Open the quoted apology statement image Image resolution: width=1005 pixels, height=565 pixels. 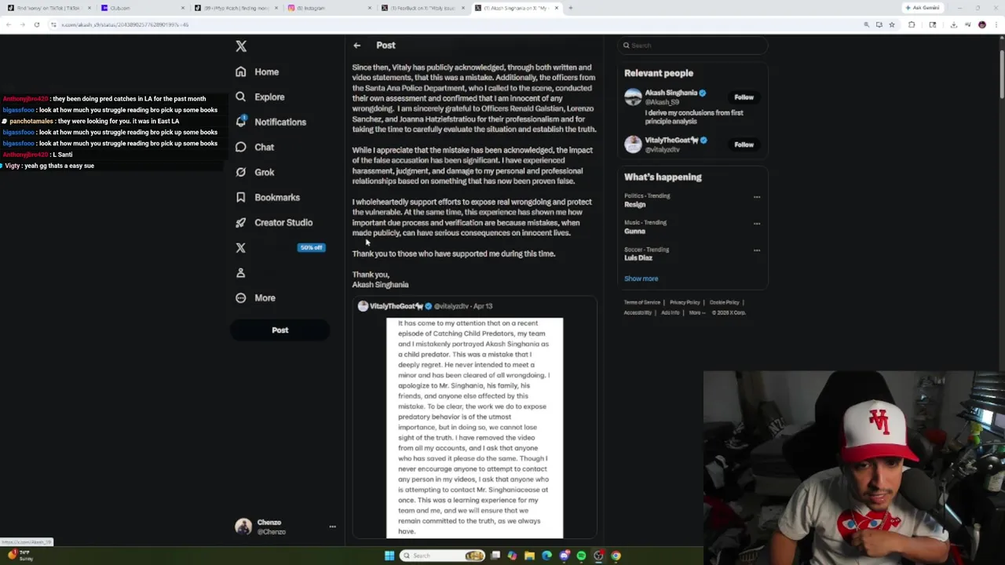tap(474, 428)
